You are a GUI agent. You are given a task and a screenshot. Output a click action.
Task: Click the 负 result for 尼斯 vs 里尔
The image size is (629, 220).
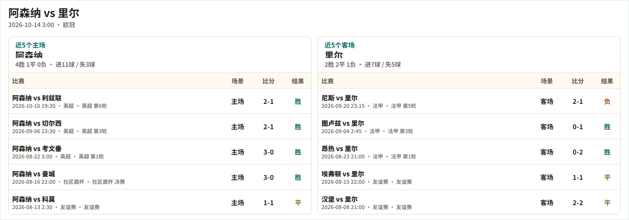pyautogui.click(x=607, y=102)
